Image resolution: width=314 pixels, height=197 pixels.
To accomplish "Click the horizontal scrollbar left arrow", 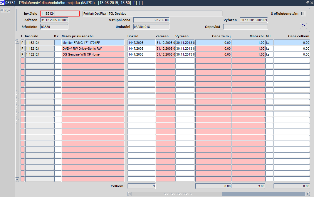I will tap(130, 194).
